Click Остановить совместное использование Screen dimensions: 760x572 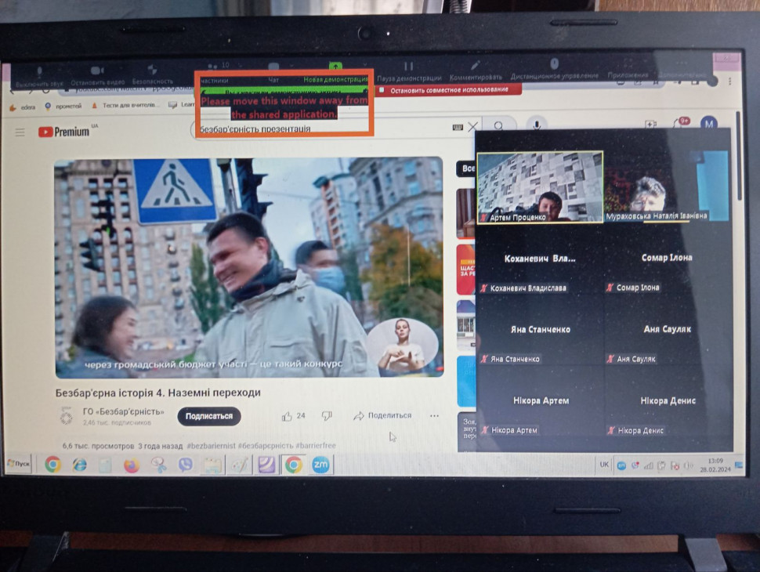point(449,89)
